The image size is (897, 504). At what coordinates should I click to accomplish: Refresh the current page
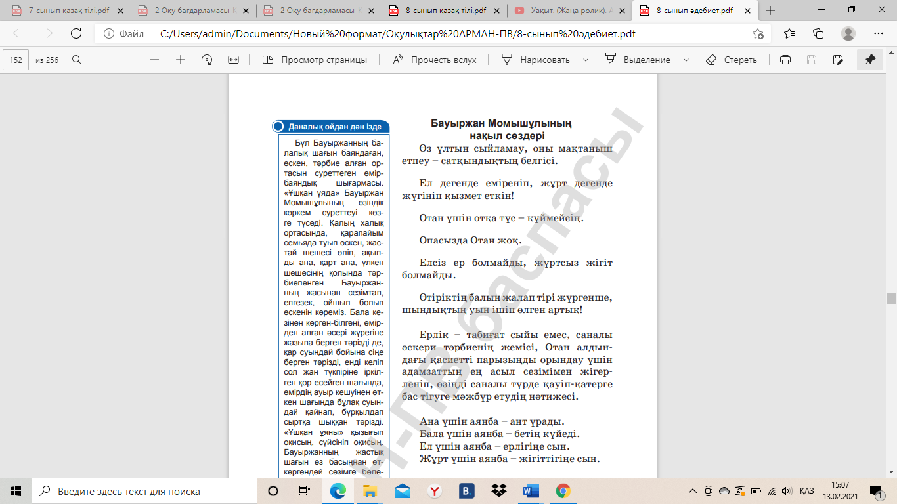76,34
